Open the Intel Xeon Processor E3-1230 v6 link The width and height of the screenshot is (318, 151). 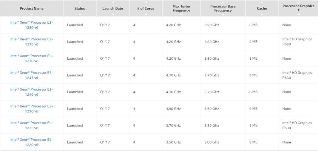click(x=31, y=109)
